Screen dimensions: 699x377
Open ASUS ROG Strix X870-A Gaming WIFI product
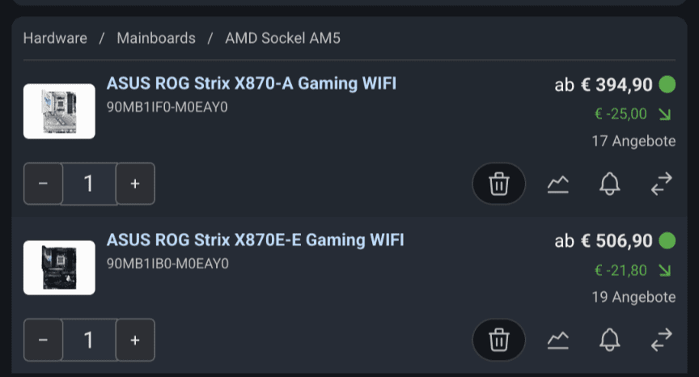click(x=252, y=84)
